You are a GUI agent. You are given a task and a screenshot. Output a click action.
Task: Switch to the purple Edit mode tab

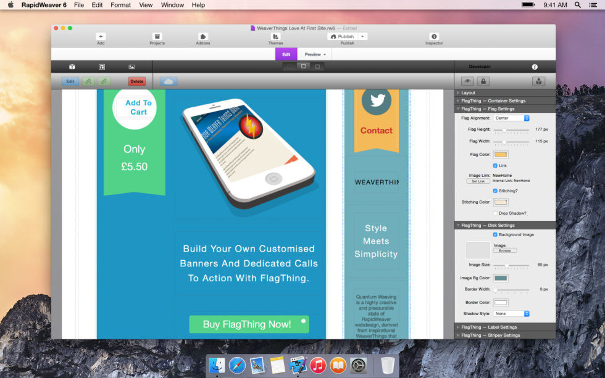pyautogui.click(x=286, y=54)
